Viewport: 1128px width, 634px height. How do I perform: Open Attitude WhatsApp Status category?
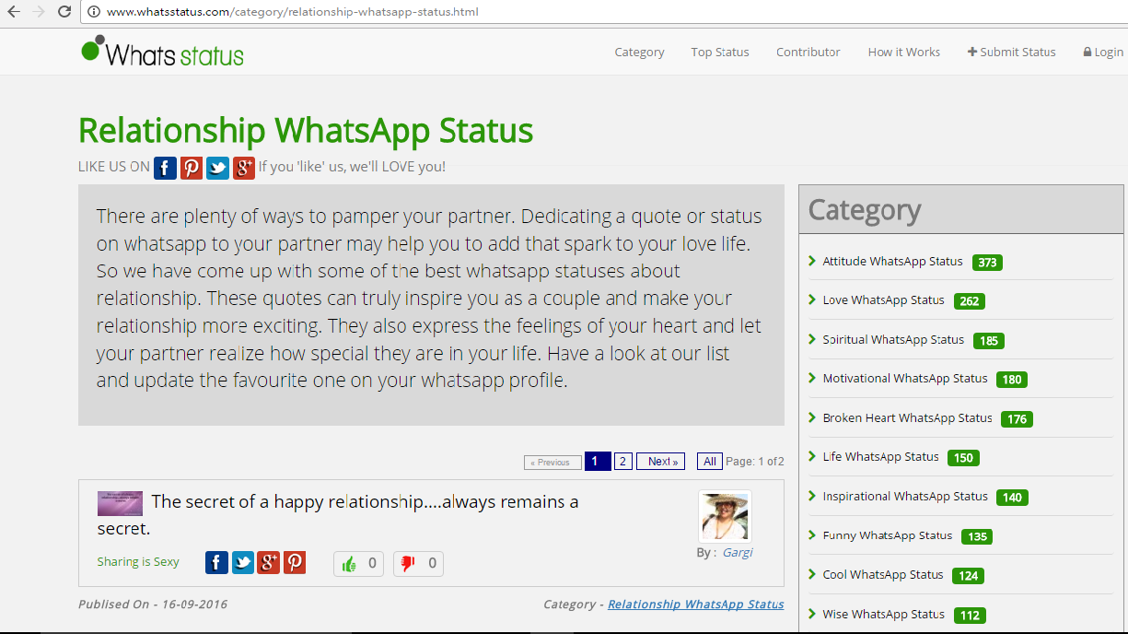[892, 262]
